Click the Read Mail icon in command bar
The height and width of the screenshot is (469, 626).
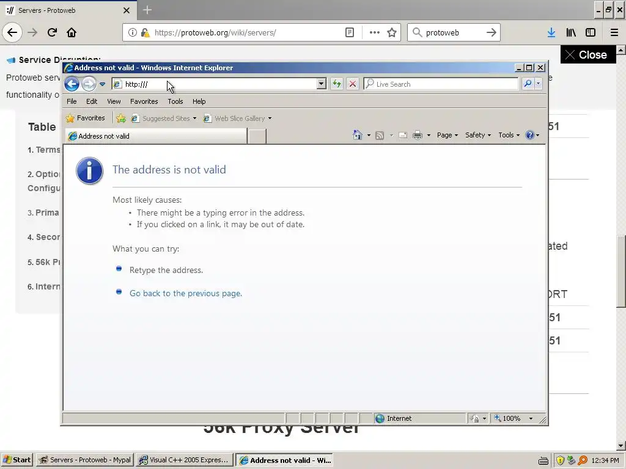[403, 135]
